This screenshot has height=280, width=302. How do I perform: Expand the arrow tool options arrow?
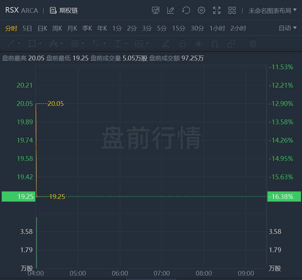click(x=104, y=43)
